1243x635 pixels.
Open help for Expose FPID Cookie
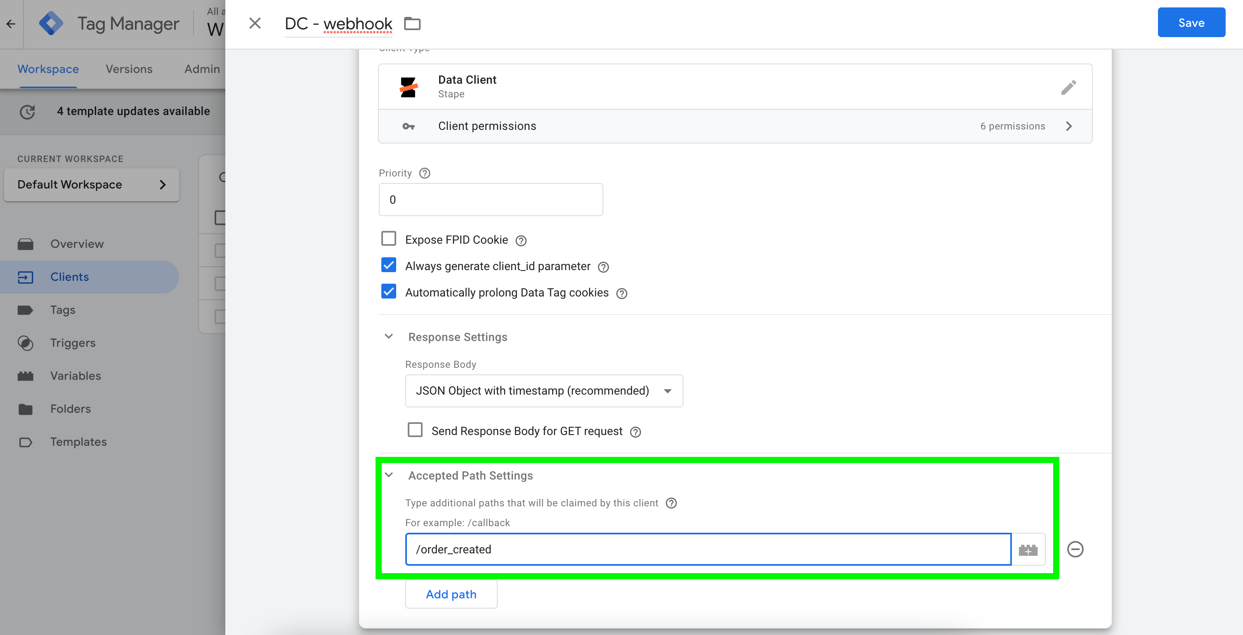coord(521,240)
